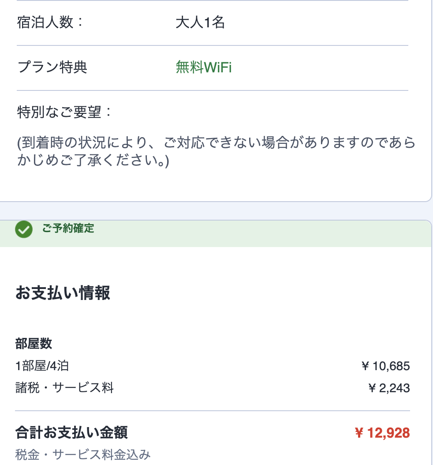The width and height of the screenshot is (433, 465).
Task: Click the light blue gap between cards
Action: pyautogui.click(x=216, y=210)
